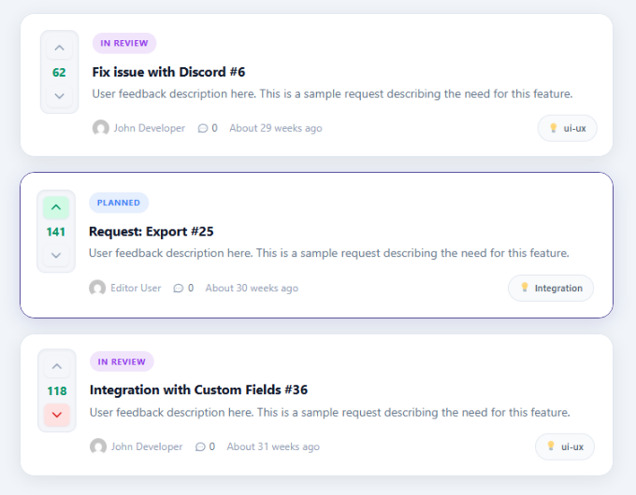
Task: Open Integration with Custom Fields #36 title
Action: point(198,389)
